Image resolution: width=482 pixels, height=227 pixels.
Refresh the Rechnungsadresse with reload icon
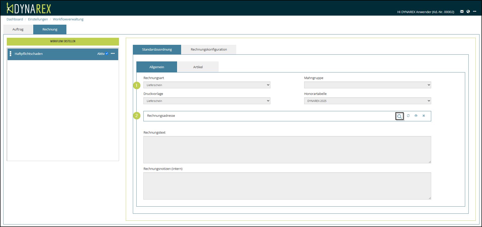(408, 116)
